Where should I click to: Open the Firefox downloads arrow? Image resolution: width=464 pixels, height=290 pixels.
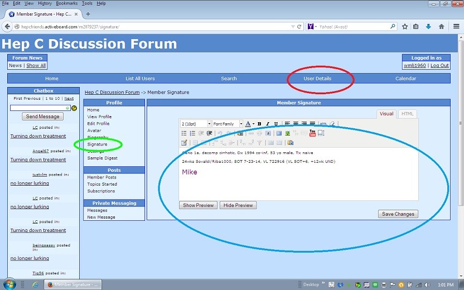click(x=428, y=26)
